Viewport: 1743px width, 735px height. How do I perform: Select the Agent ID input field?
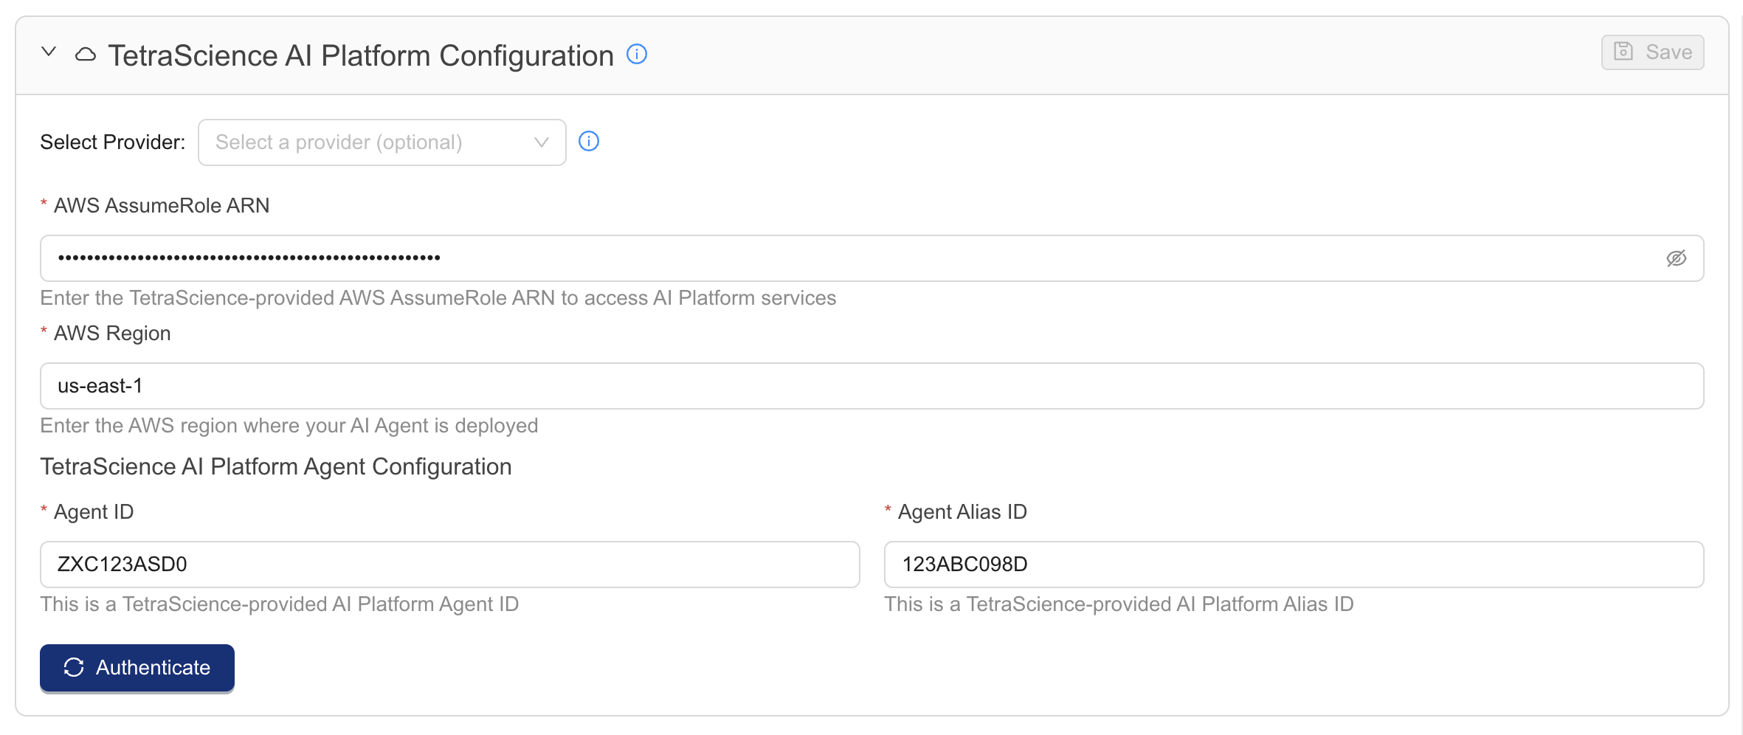click(x=449, y=565)
